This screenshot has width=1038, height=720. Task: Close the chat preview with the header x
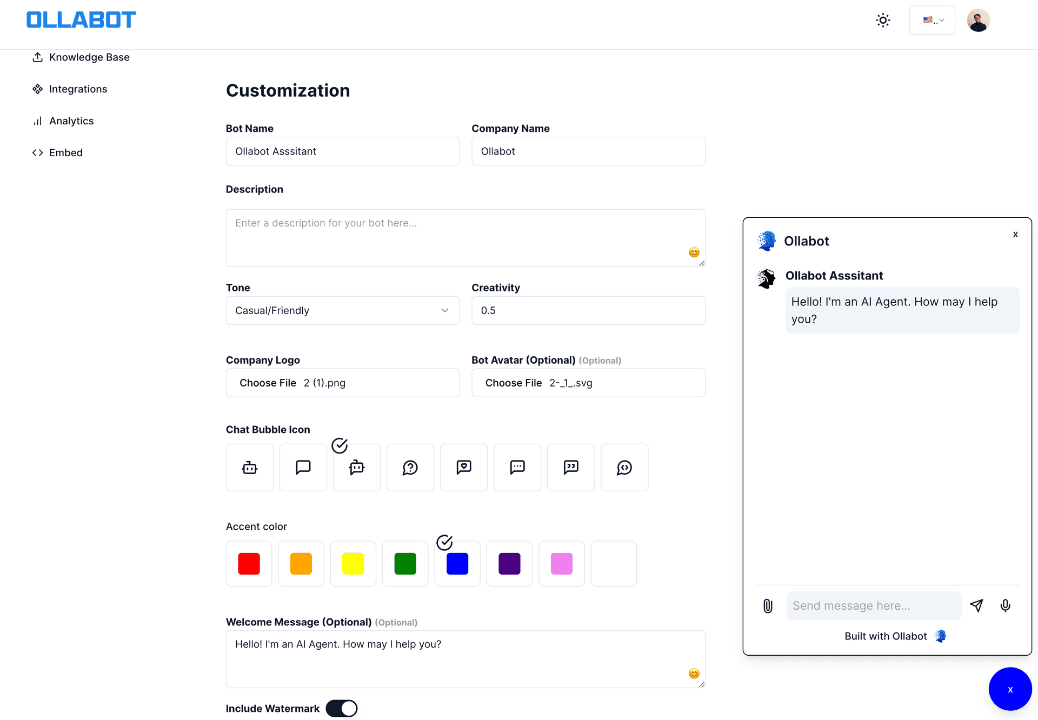point(1015,235)
